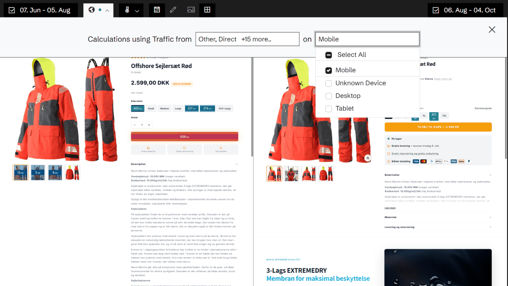This screenshot has width=508, height=286.
Task: Check the Desktop device option
Action: [328, 96]
